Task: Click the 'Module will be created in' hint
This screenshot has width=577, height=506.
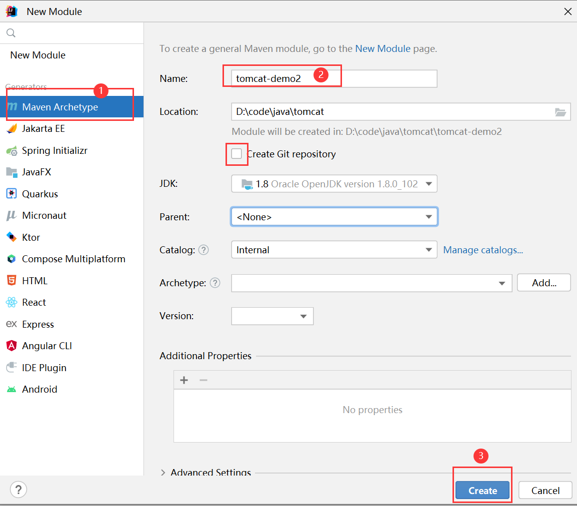Action: [x=366, y=132]
